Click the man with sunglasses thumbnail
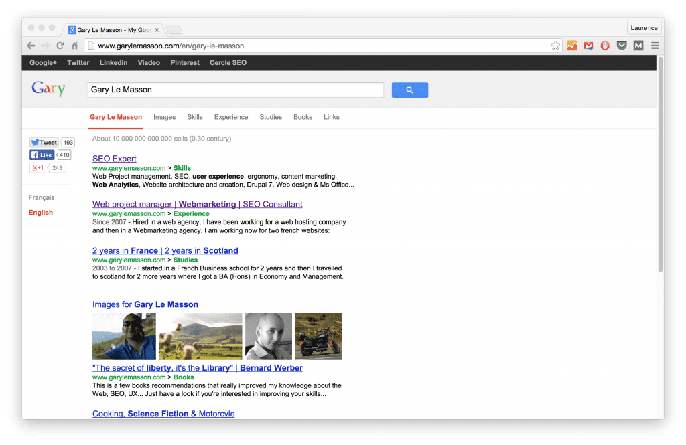This screenshot has height=445, width=686. pos(124,337)
